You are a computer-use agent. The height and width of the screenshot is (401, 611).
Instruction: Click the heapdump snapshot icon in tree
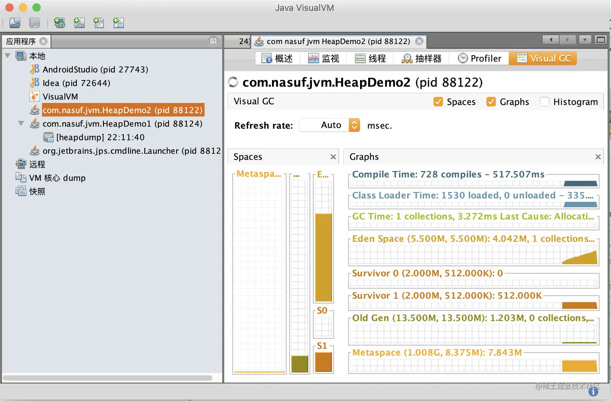click(x=48, y=137)
